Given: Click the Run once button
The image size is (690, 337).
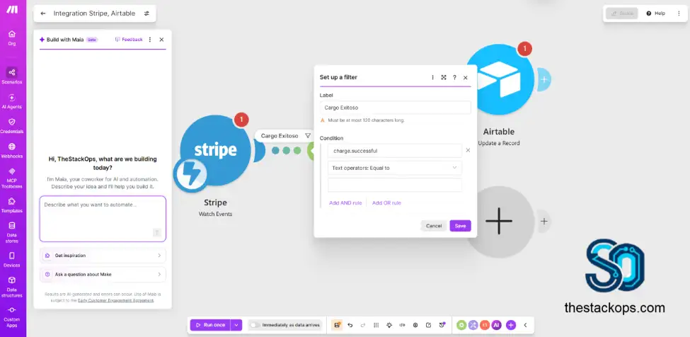Looking at the screenshot, I should [210, 325].
